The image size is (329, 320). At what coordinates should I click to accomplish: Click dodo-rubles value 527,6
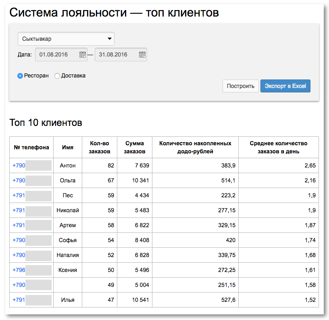click(228, 300)
